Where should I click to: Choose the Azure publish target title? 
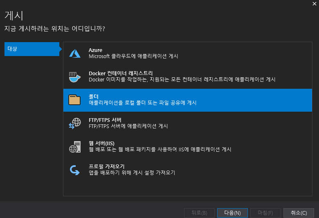[x=95, y=50]
